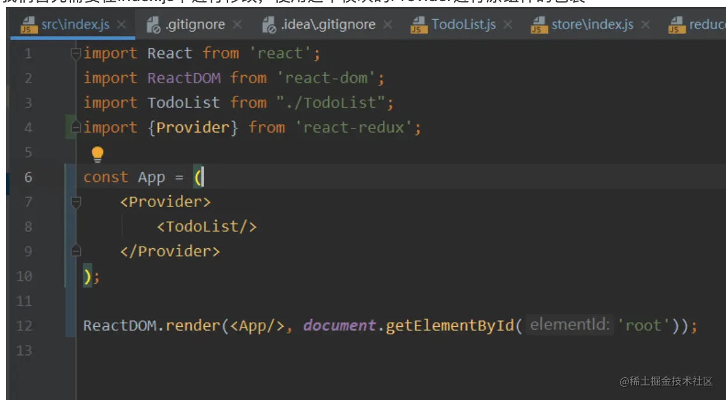Screen dimensions: 726x400
Task: Click the lightbulb quick-fix icon
Action: 97,154
